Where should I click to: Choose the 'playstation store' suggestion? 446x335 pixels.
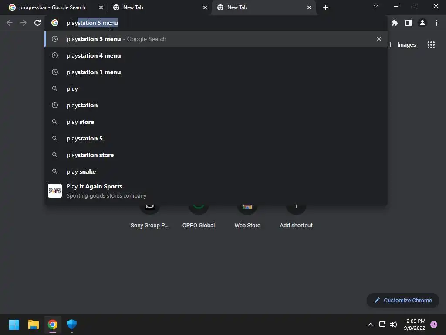pyautogui.click(x=216, y=155)
